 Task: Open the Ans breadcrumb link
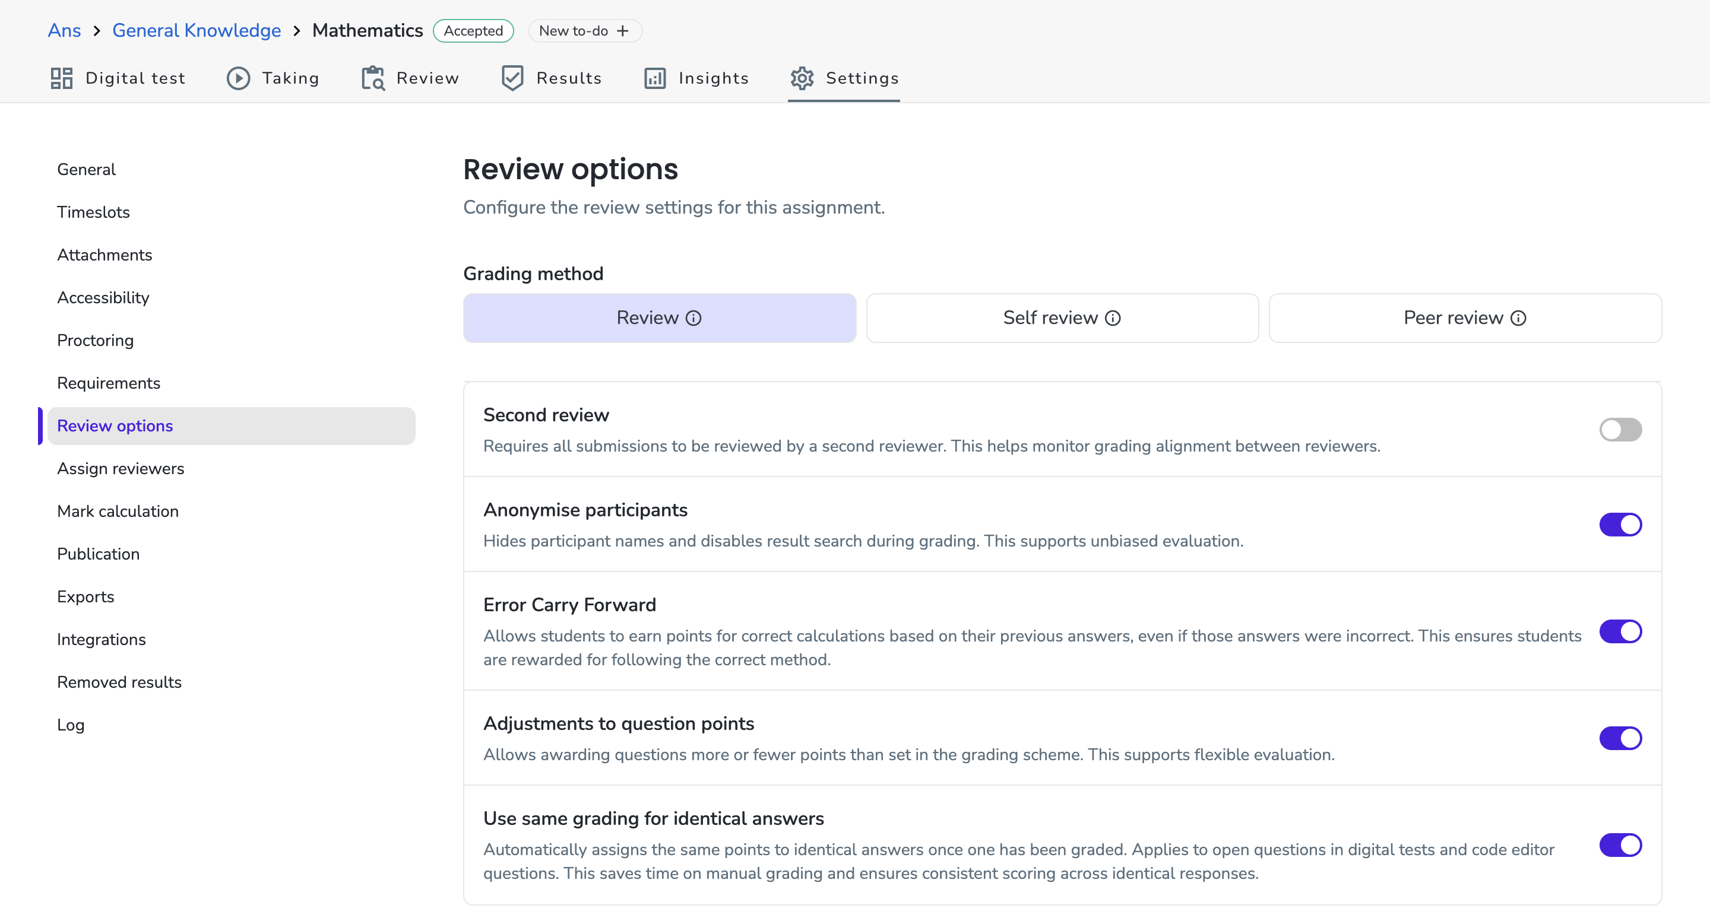coord(64,30)
